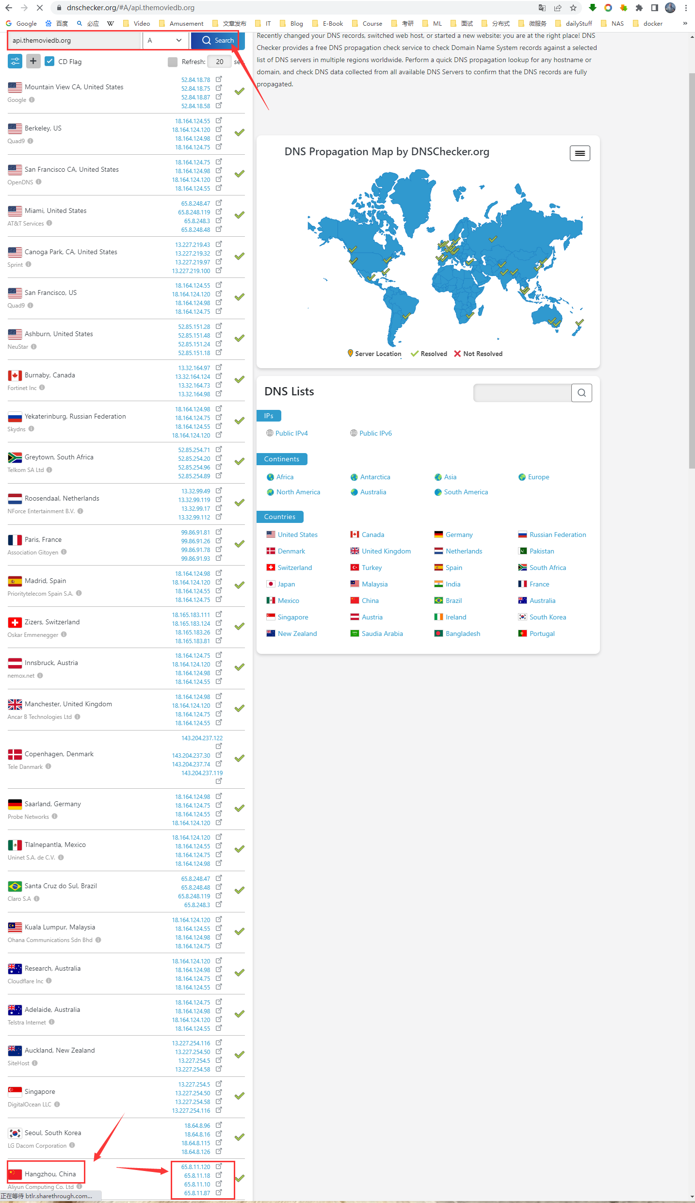
Task: Click the share page icon
Action: click(x=558, y=8)
